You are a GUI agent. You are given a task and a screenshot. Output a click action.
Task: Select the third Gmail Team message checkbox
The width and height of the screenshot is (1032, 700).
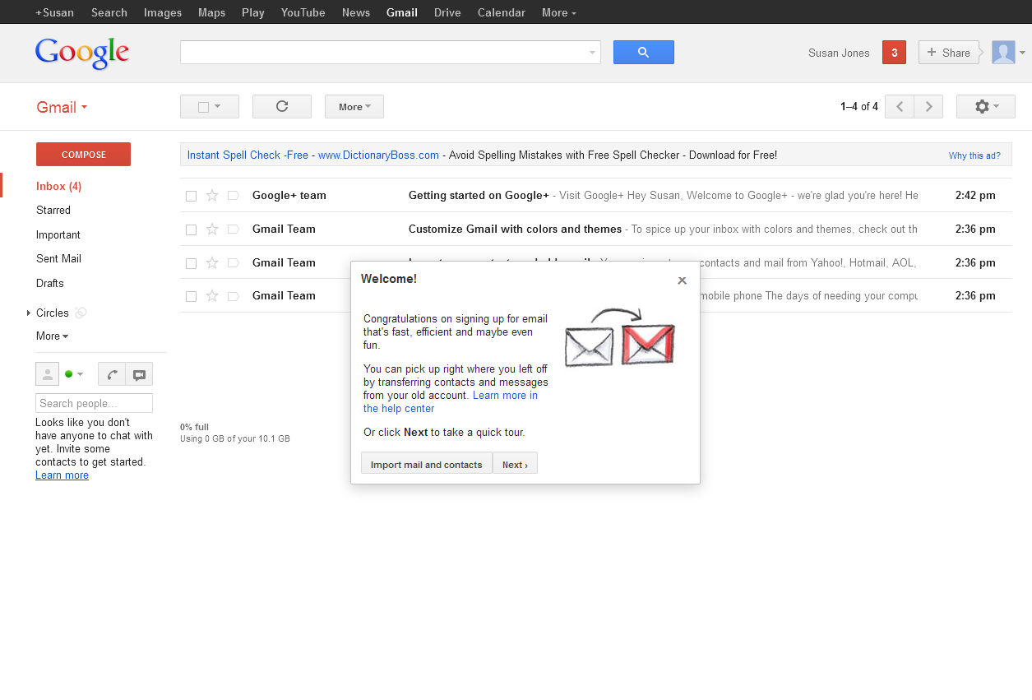tap(191, 263)
